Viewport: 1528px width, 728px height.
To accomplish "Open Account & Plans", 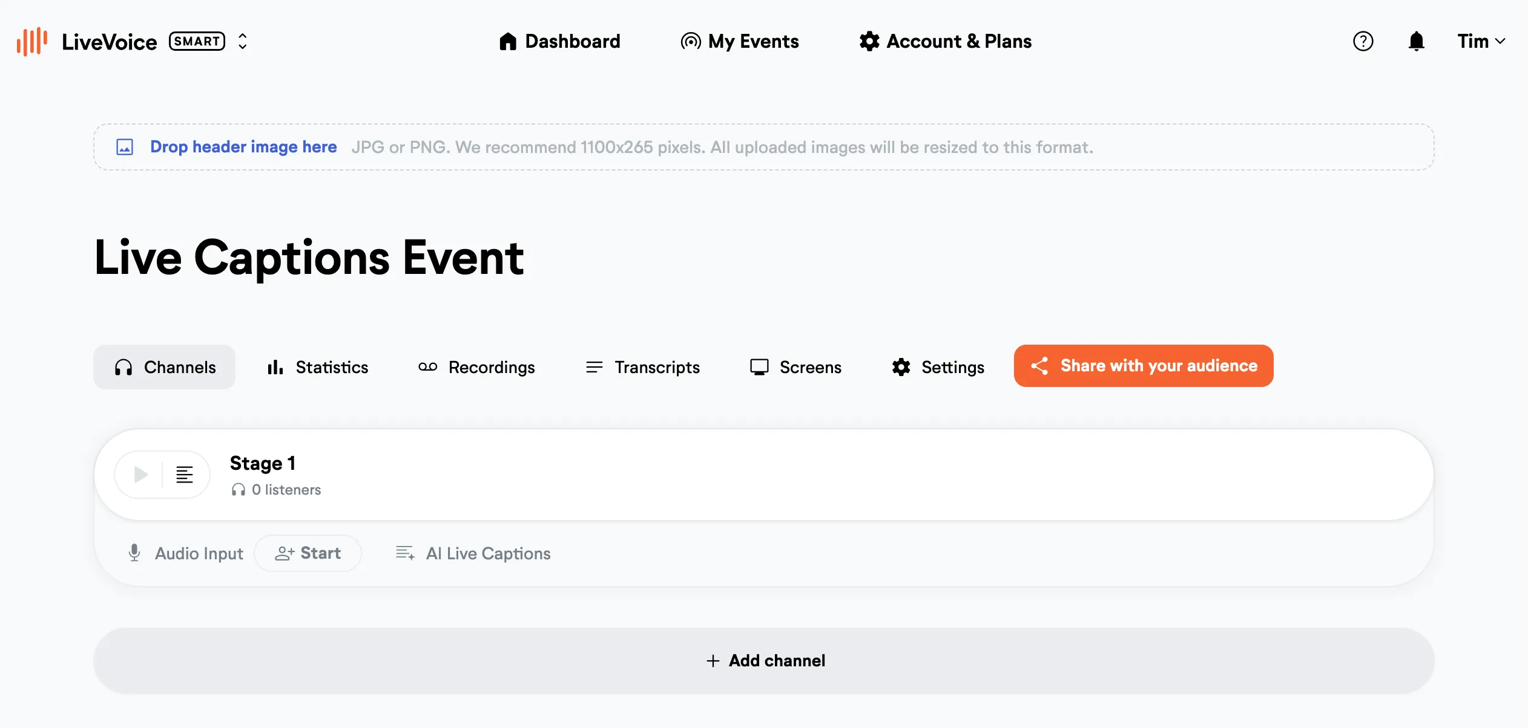I will 946,41.
